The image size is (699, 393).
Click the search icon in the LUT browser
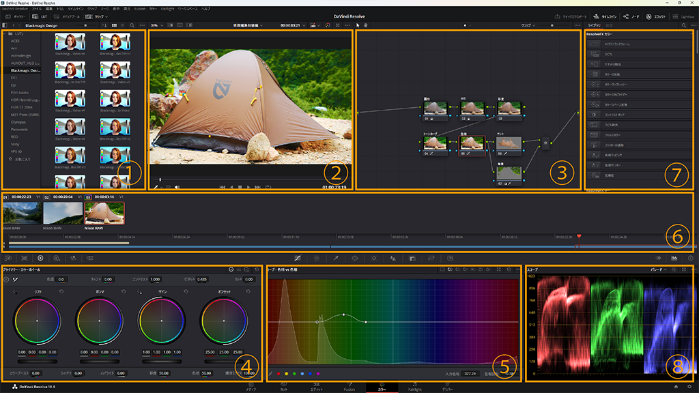click(132, 25)
